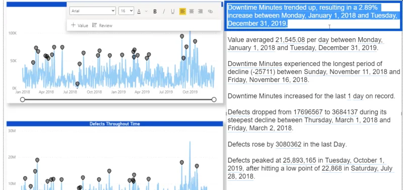Insert a hyperlink with the link icon
The height and width of the screenshot is (190, 403).
click(210, 11)
